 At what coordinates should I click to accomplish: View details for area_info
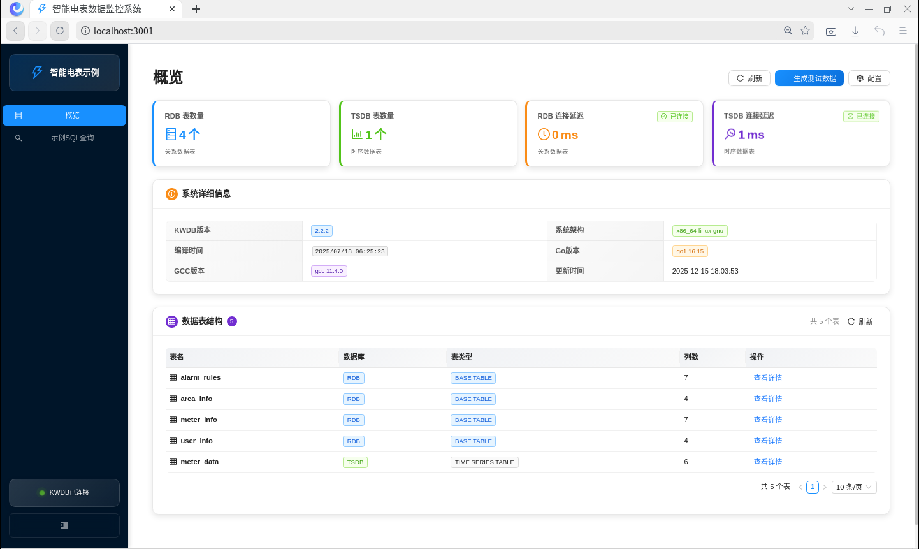767,399
